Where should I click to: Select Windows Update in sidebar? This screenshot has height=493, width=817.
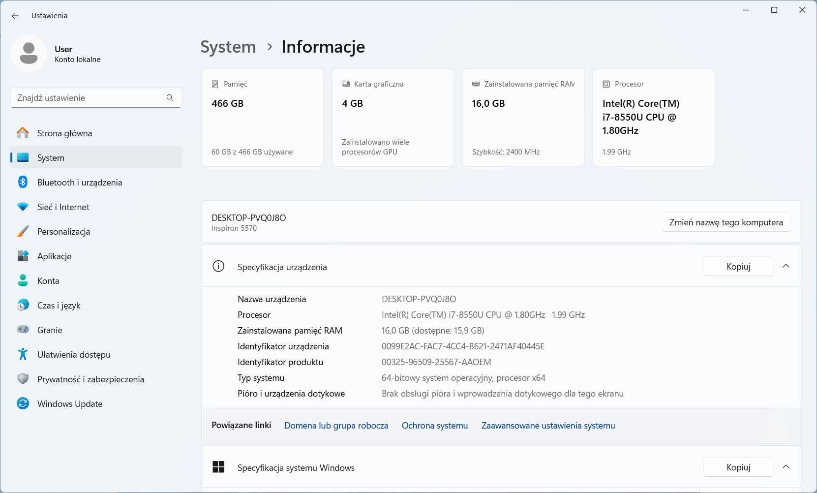point(96,403)
